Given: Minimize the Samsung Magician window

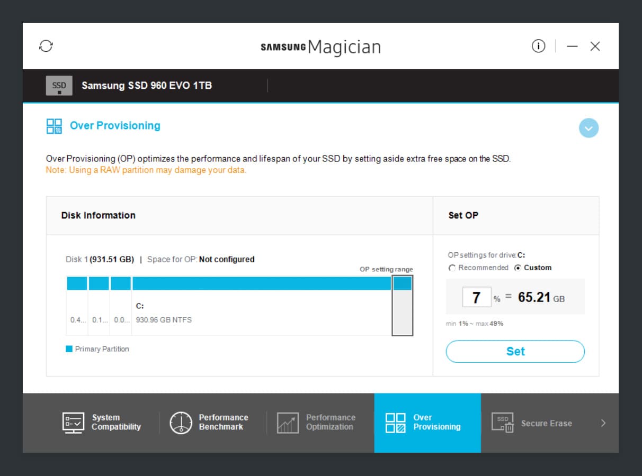Looking at the screenshot, I should [x=572, y=47].
